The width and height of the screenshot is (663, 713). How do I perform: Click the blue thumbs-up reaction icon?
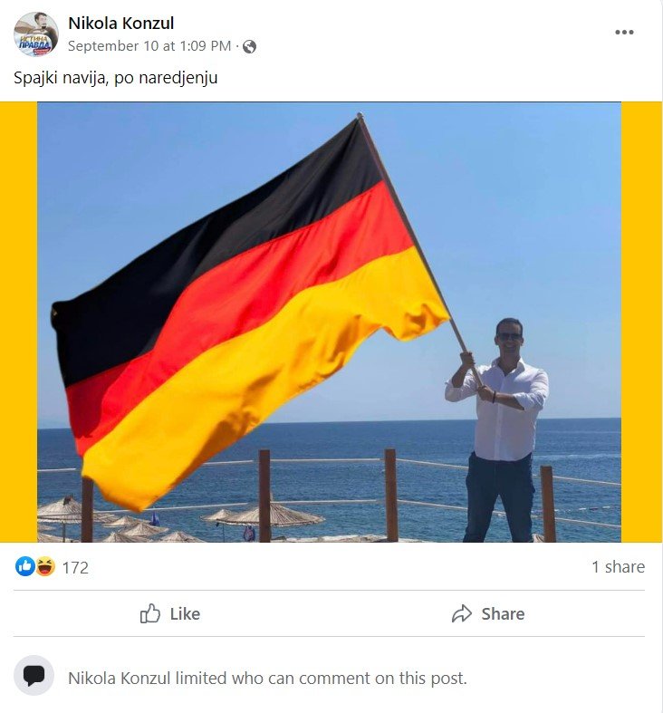click(25, 566)
